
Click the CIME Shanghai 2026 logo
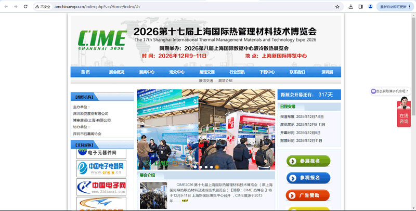click(102, 39)
